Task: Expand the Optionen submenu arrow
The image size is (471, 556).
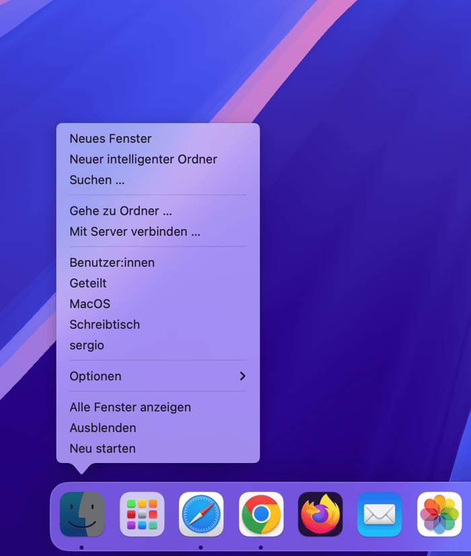Action: point(242,376)
